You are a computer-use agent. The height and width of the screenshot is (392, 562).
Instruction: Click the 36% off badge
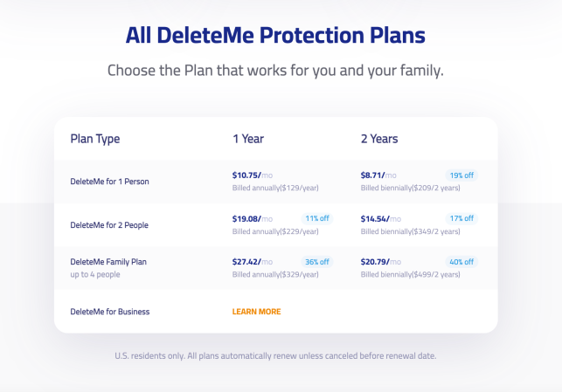click(317, 262)
